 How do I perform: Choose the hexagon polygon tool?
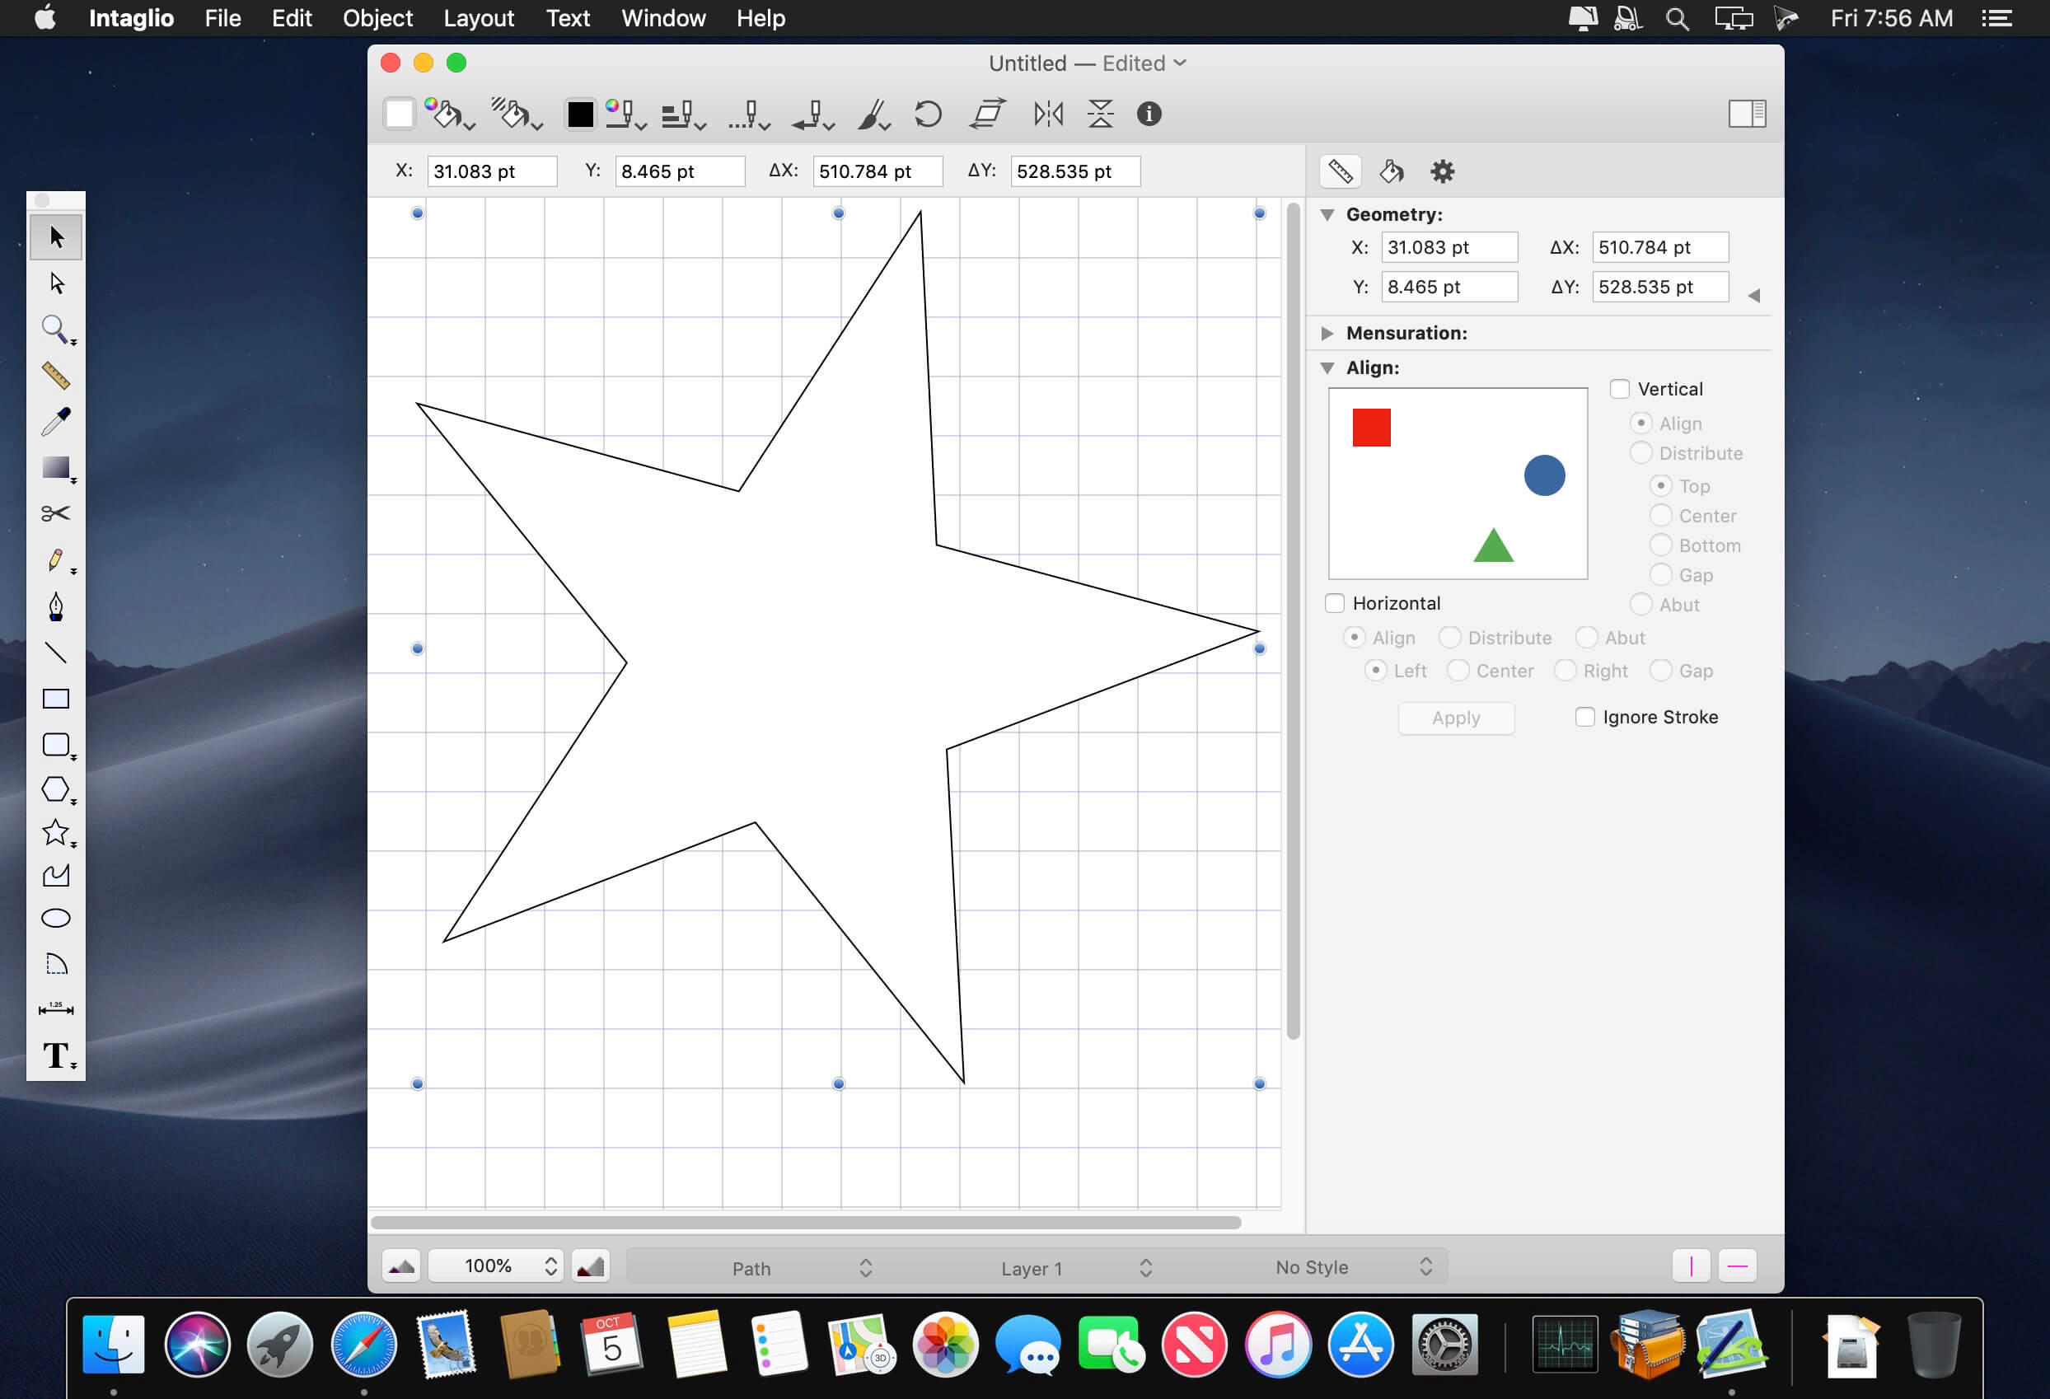click(x=57, y=789)
